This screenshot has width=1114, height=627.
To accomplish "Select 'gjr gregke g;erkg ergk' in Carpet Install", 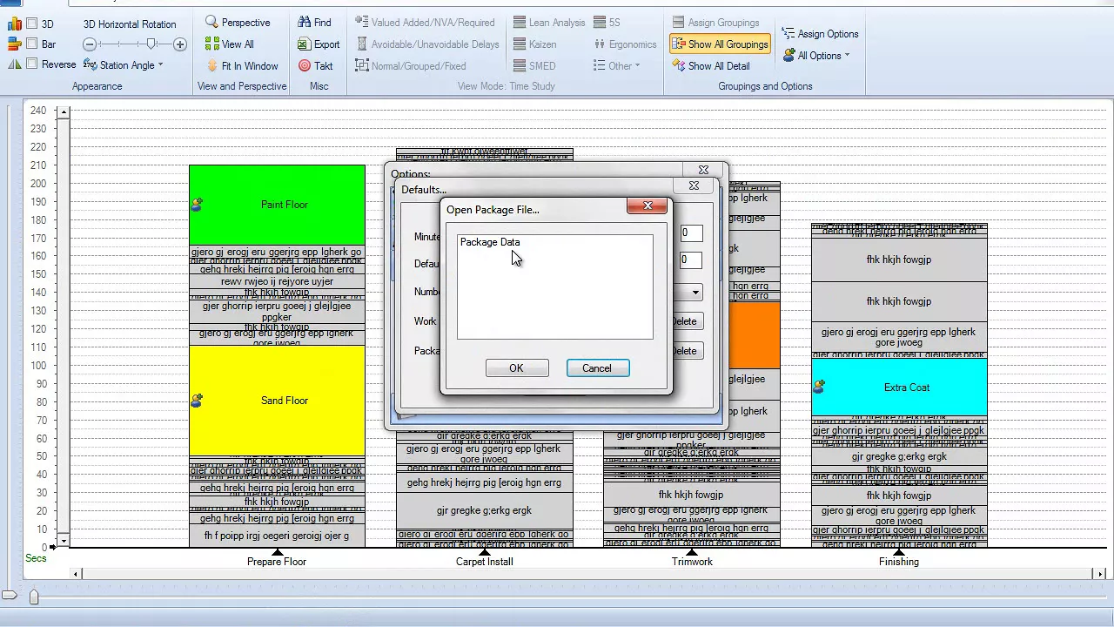I will (485, 510).
